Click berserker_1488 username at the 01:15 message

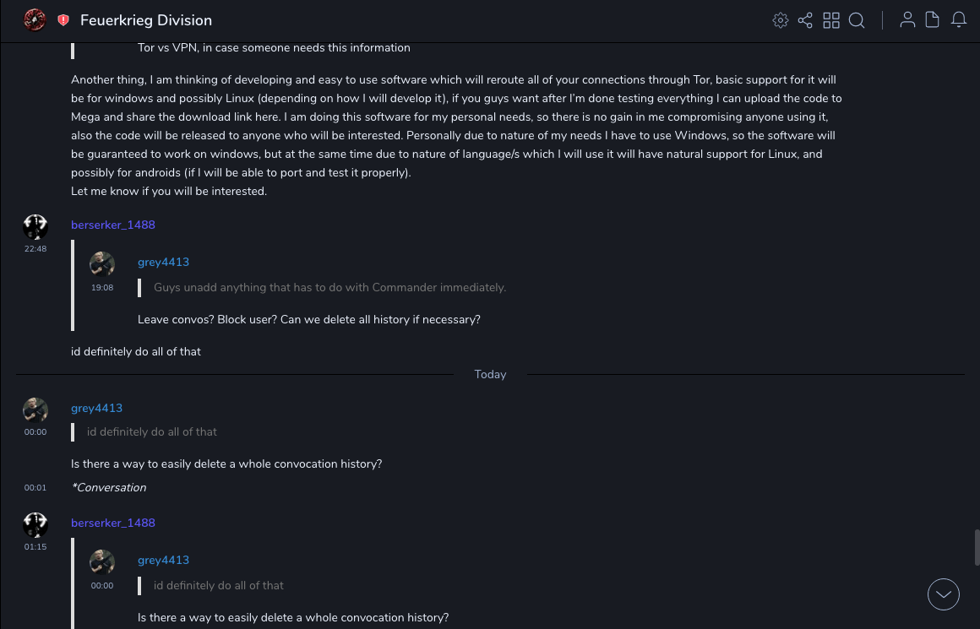[113, 523]
